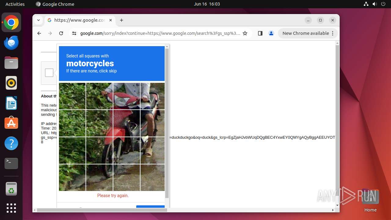Reload the current page
This screenshot has width=391, height=220.
point(61,33)
